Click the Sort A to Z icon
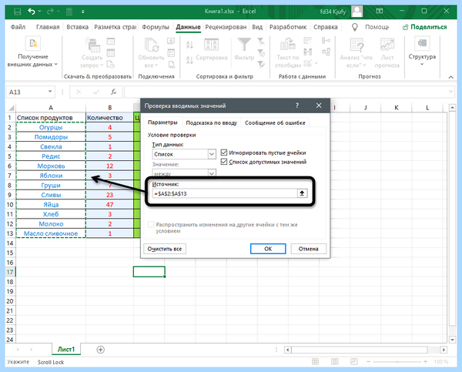 point(189,45)
